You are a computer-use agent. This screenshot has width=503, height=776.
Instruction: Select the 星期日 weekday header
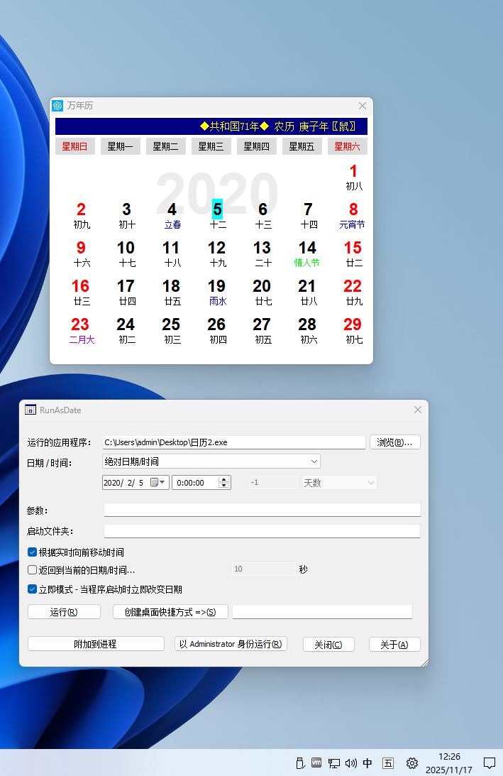[74, 146]
